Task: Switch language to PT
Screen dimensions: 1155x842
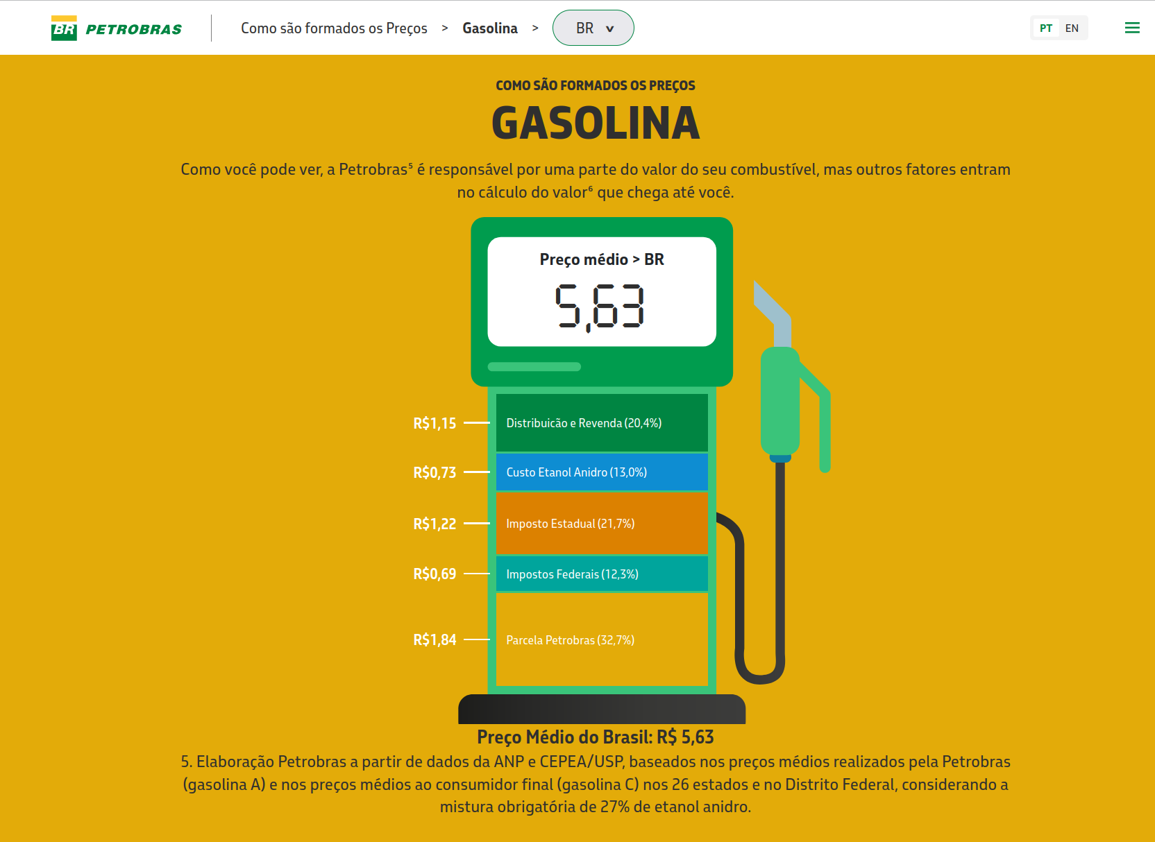Action: tap(1046, 28)
